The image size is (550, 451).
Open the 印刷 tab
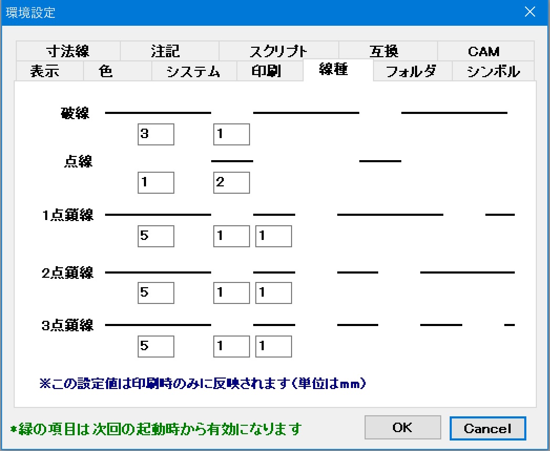point(269,71)
